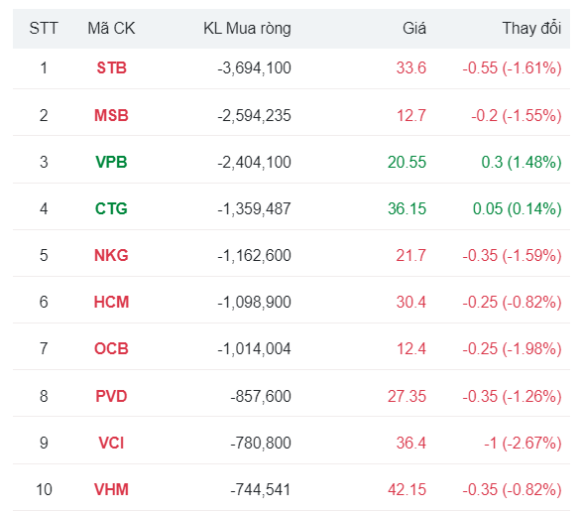Open the VHM stock code link
This screenshot has width=582, height=514.
[111, 489]
